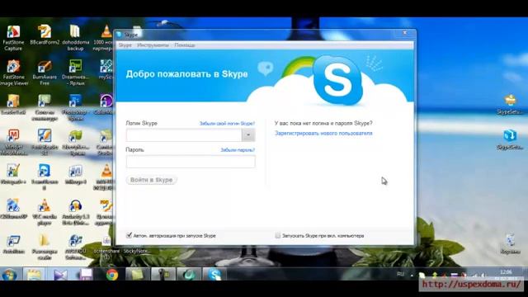Launch Visual Studio from the taskbar

click(60, 275)
